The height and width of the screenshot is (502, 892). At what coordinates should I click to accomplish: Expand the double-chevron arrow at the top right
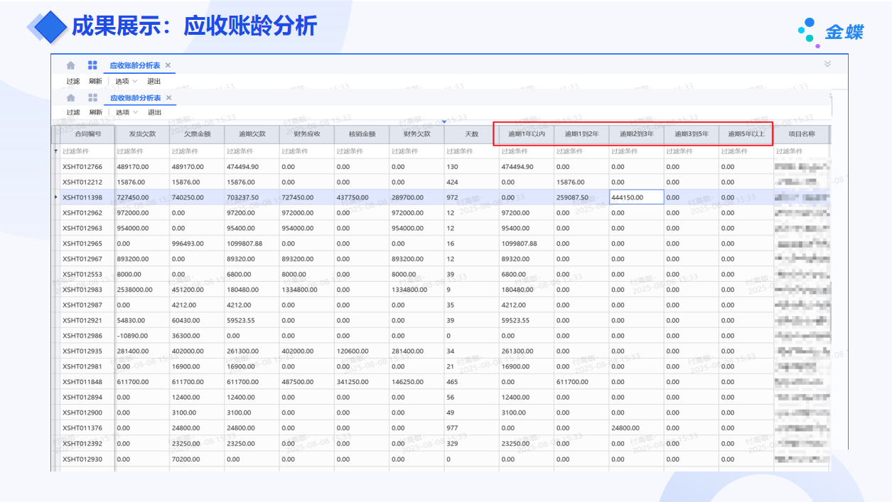coord(827,64)
